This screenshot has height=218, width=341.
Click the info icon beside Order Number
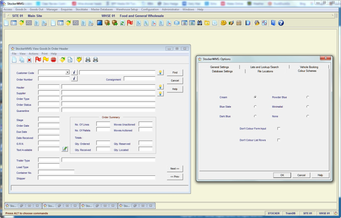(x=74, y=79)
